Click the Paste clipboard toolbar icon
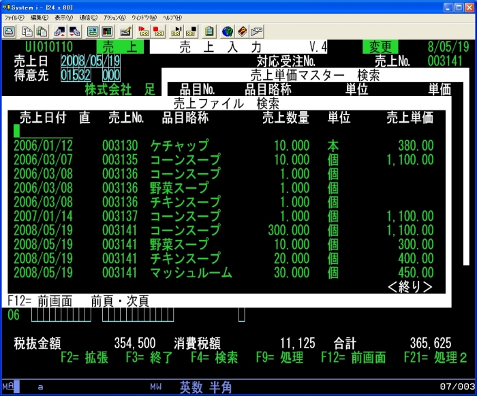 pyautogui.click(x=42, y=31)
